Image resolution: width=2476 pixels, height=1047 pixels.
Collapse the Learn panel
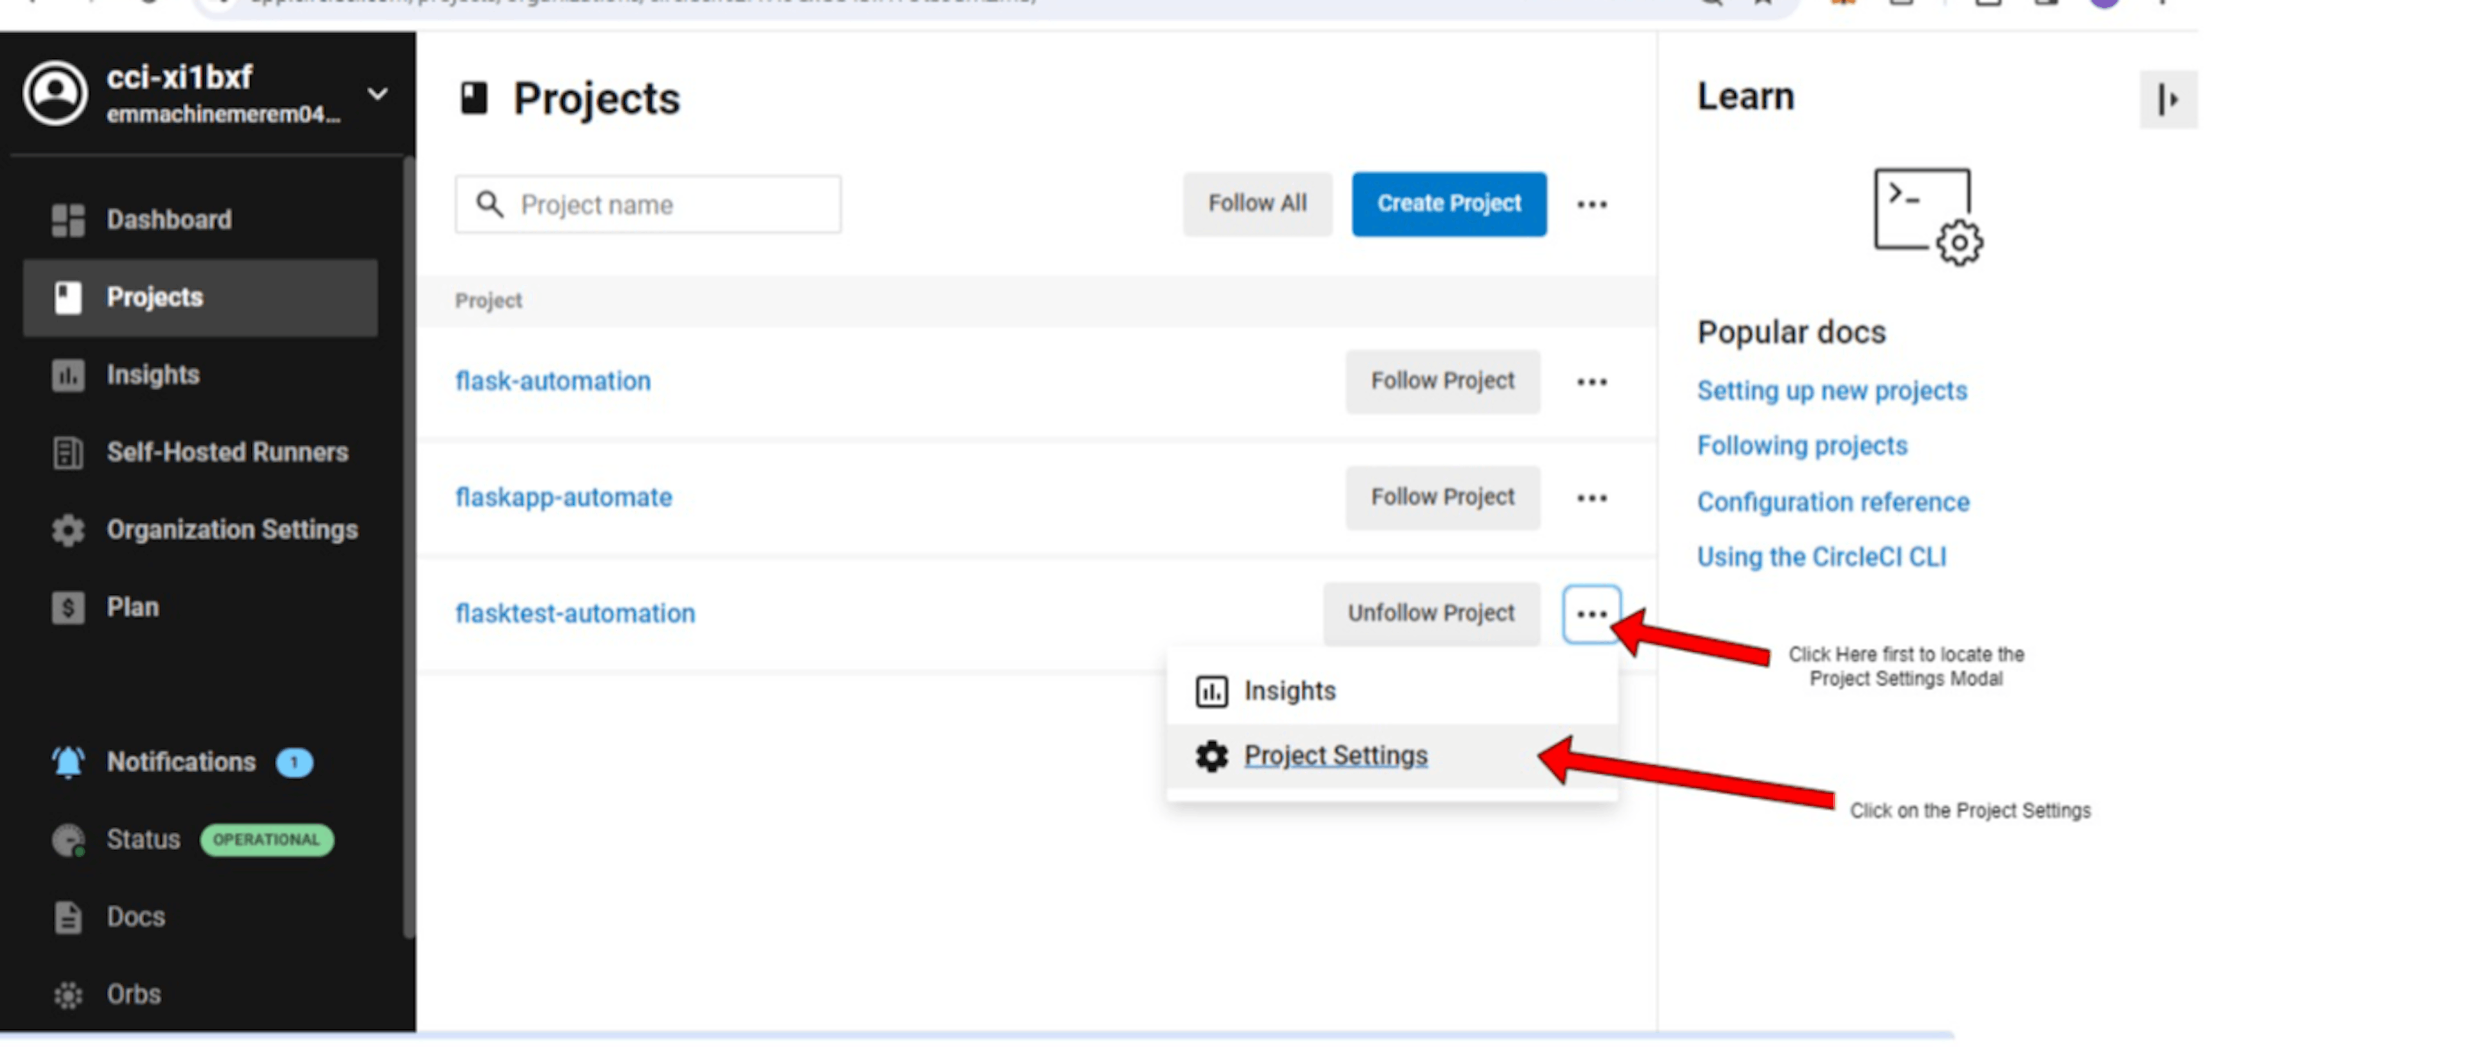[2168, 100]
